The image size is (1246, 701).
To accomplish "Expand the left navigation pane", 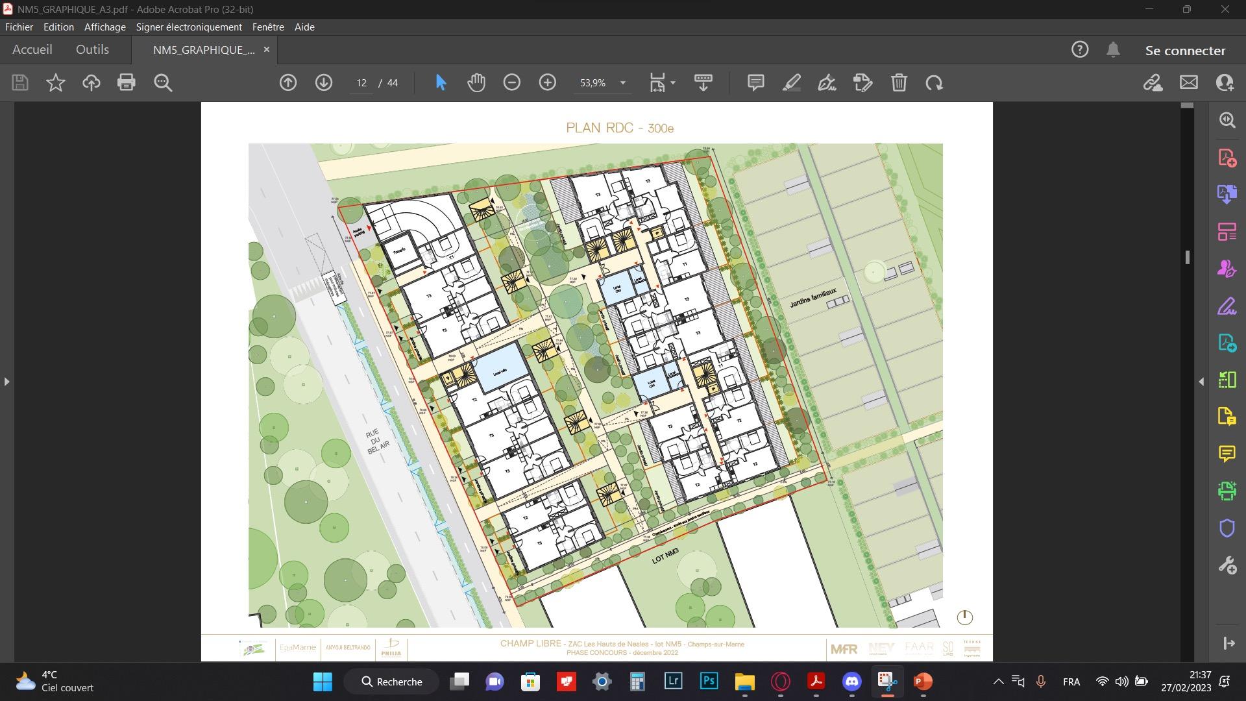I will click(6, 382).
